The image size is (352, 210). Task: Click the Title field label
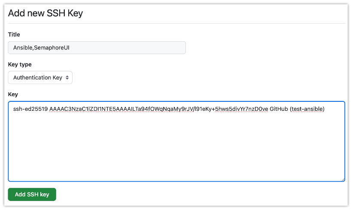pos(14,34)
